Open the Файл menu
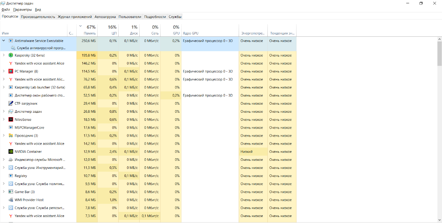This screenshot has height=224, width=442. tap(6, 10)
